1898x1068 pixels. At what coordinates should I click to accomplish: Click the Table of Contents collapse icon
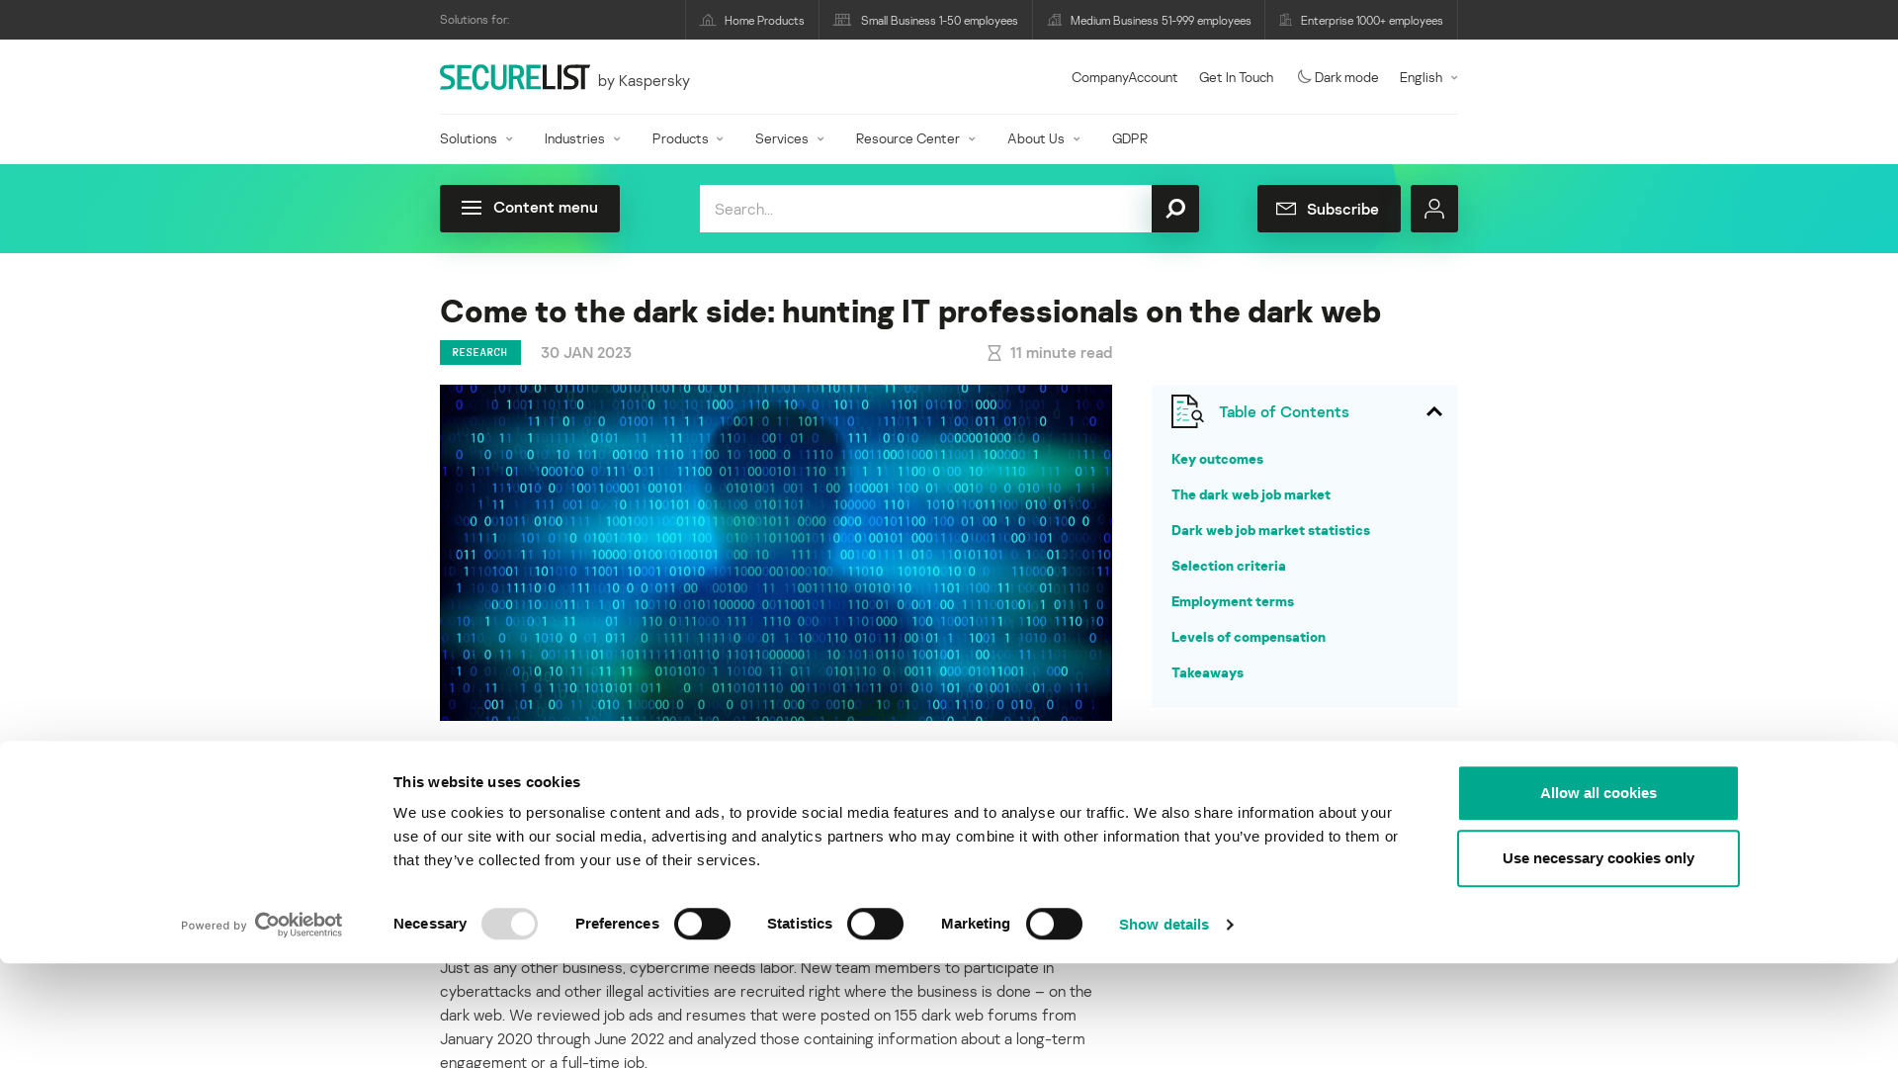pyautogui.click(x=1434, y=410)
